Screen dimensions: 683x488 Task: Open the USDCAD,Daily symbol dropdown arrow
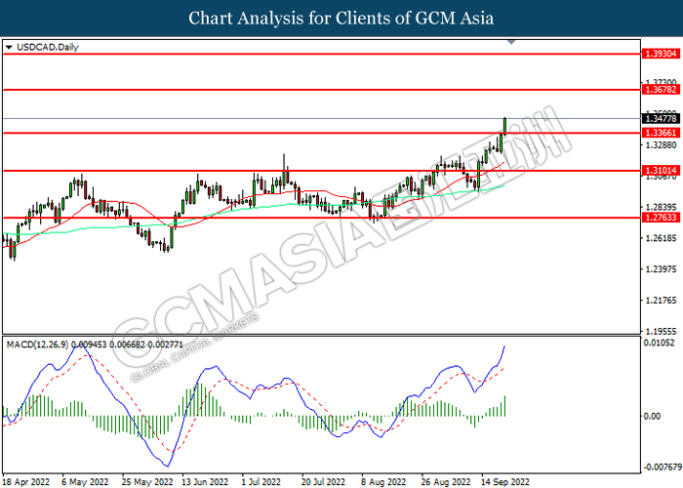pyautogui.click(x=9, y=47)
